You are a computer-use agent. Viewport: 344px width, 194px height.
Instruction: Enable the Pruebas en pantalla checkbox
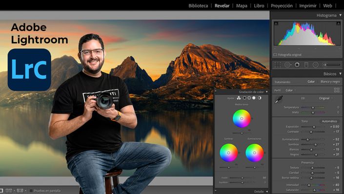pyautogui.click(x=31, y=191)
